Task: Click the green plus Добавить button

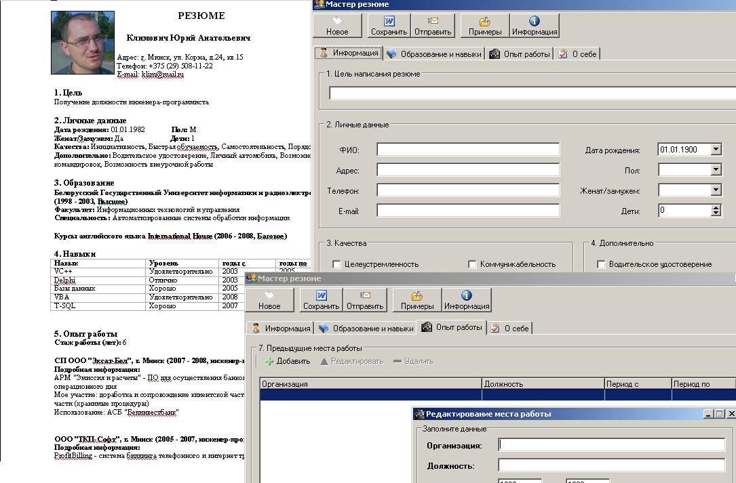Action: pyautogui.click(x=288, y=361)
